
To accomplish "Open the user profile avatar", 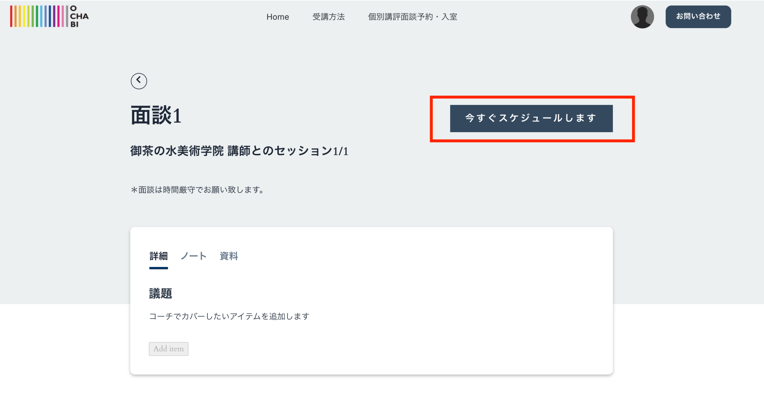I will tap(642, 17).
